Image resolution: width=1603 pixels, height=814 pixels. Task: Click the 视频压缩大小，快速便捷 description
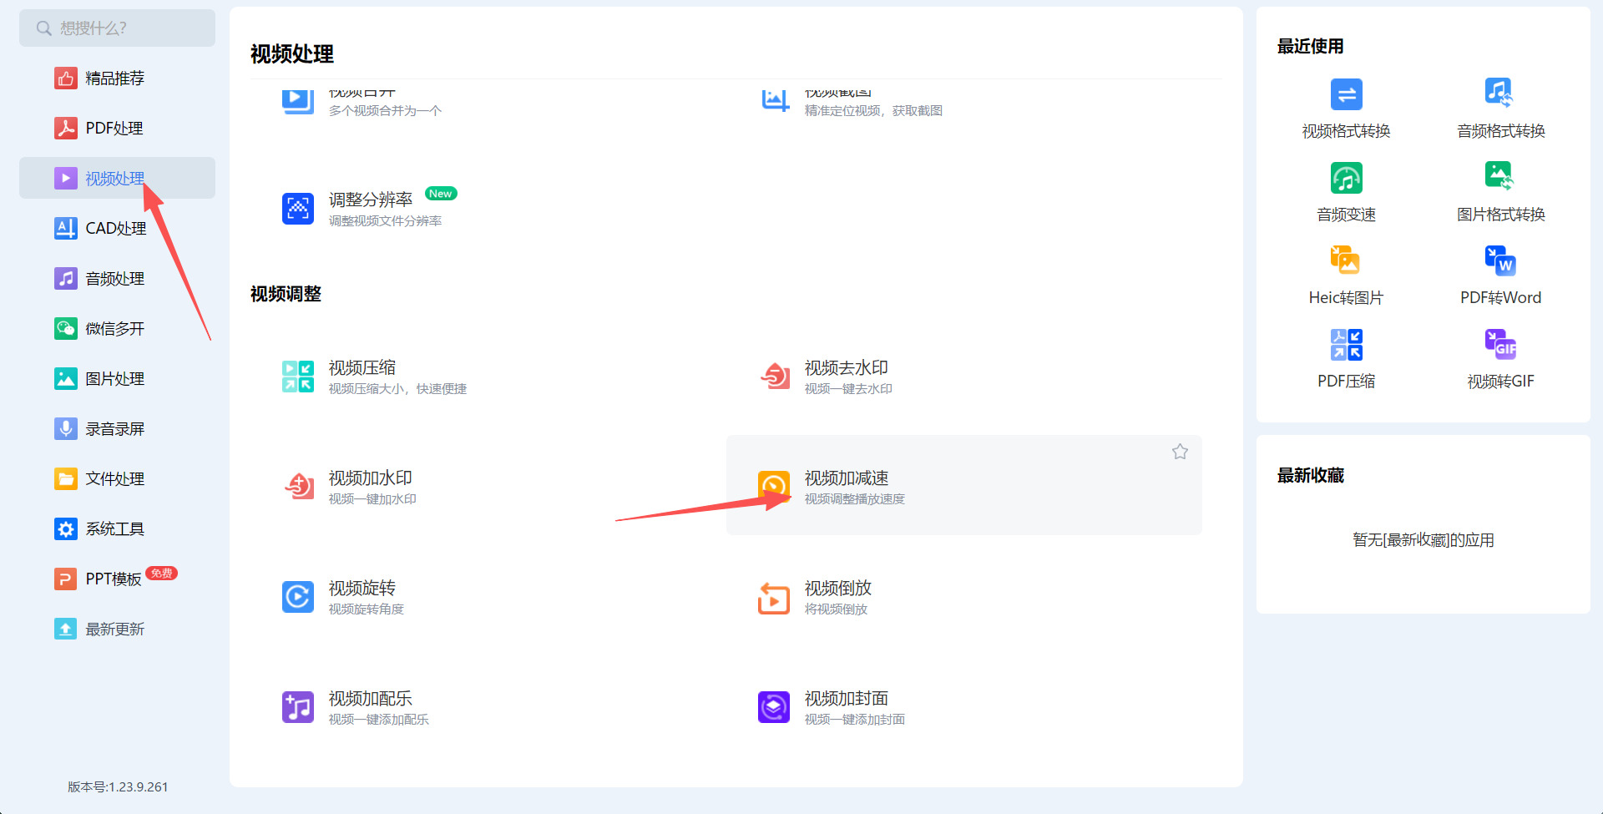(397, 389)
